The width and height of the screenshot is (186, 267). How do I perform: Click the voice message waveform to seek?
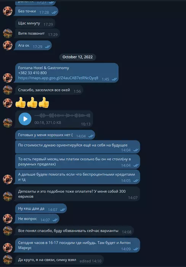click(62, 116)
